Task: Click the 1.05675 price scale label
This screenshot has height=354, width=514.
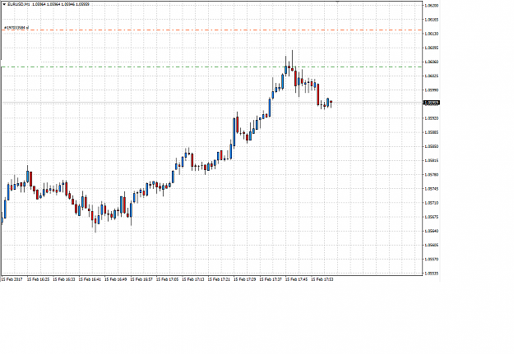Action: [x=432, y=217]
